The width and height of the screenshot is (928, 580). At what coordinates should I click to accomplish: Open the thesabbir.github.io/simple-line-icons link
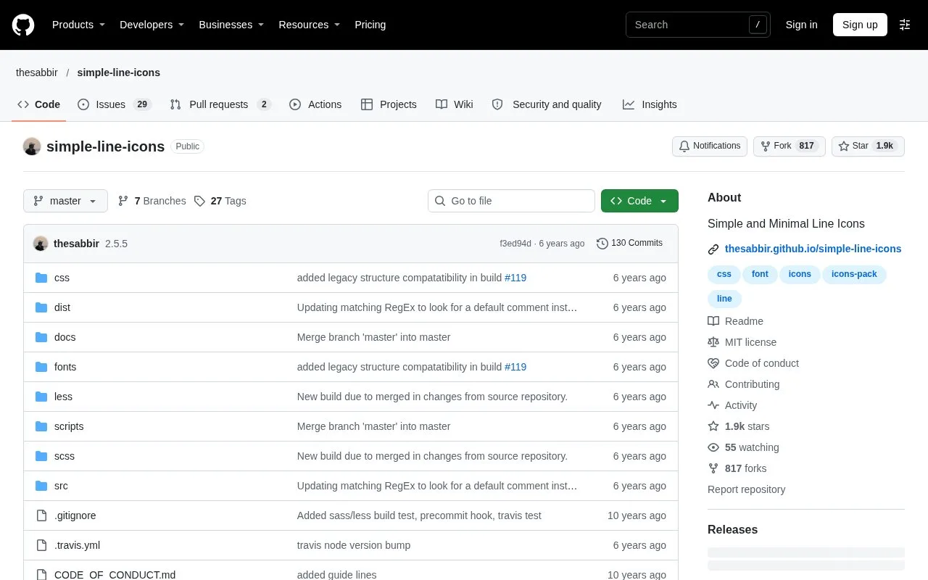click(x=813, y=249)
